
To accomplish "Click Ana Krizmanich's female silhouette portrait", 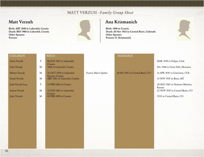I will pos(185,30).
